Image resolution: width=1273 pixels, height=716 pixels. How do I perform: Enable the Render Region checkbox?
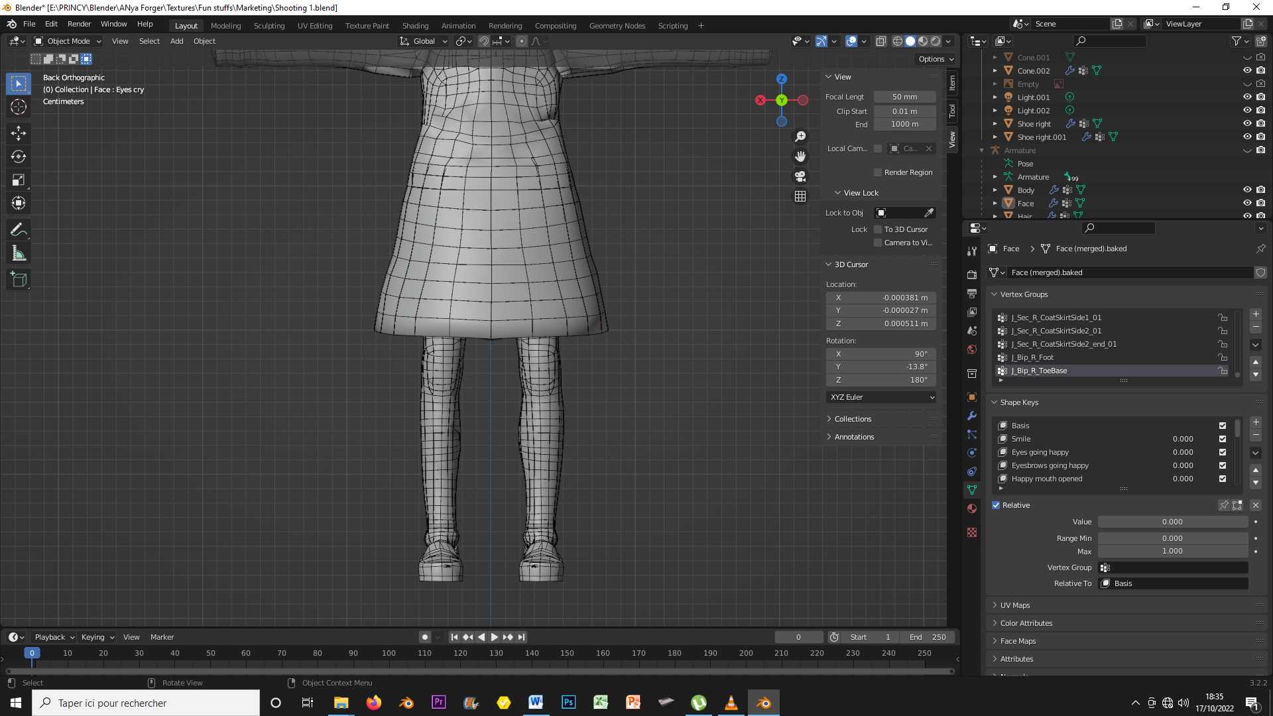[878, 172]
